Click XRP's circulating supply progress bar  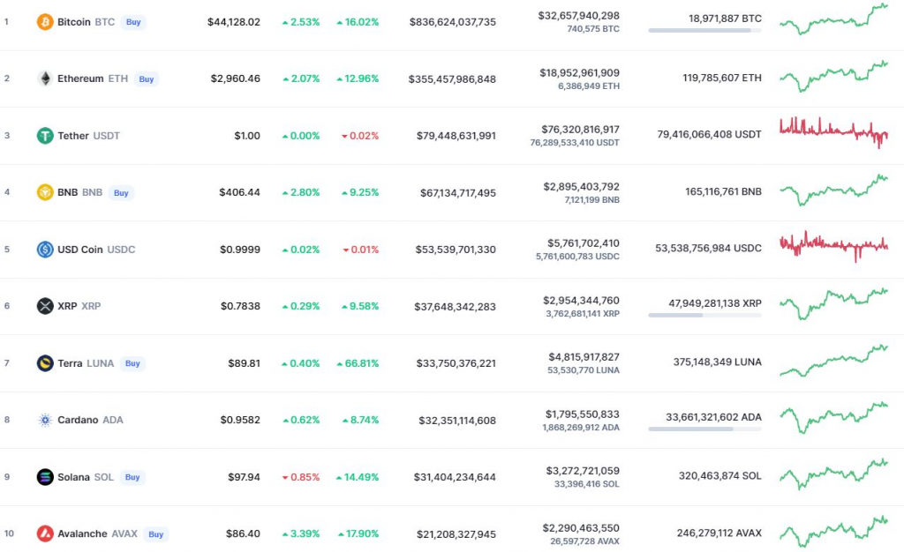(x=704, y=315)
